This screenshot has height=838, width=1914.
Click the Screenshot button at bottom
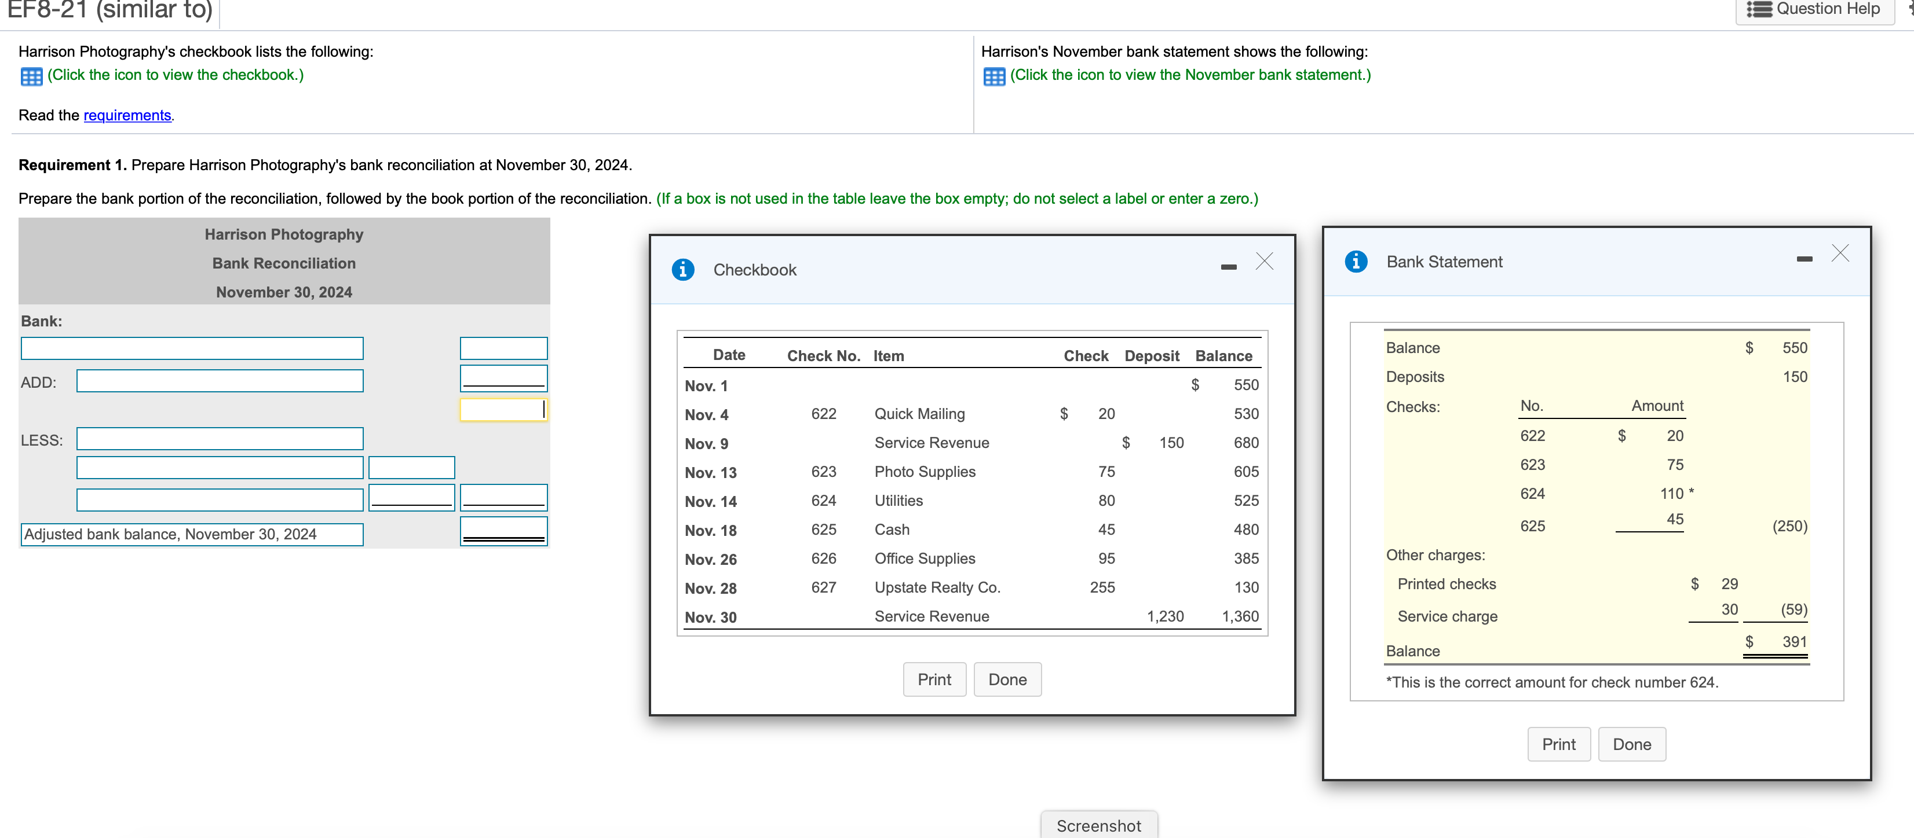pos(1098,825)
